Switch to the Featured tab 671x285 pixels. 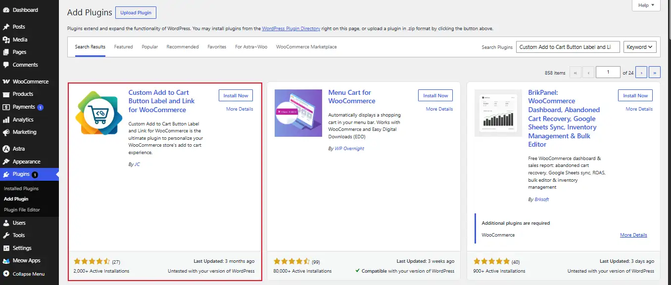123,47
